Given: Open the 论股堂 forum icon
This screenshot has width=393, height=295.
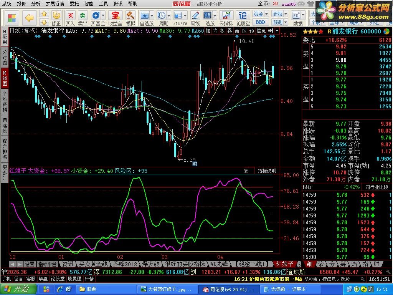Looking at the screenshot, I should [243, 18].
